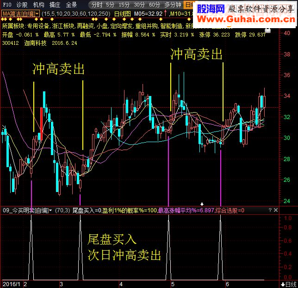Select the 多分钟 multi-minute tab
This screenshot has width=298, height=288.
(x=173, y=5)
